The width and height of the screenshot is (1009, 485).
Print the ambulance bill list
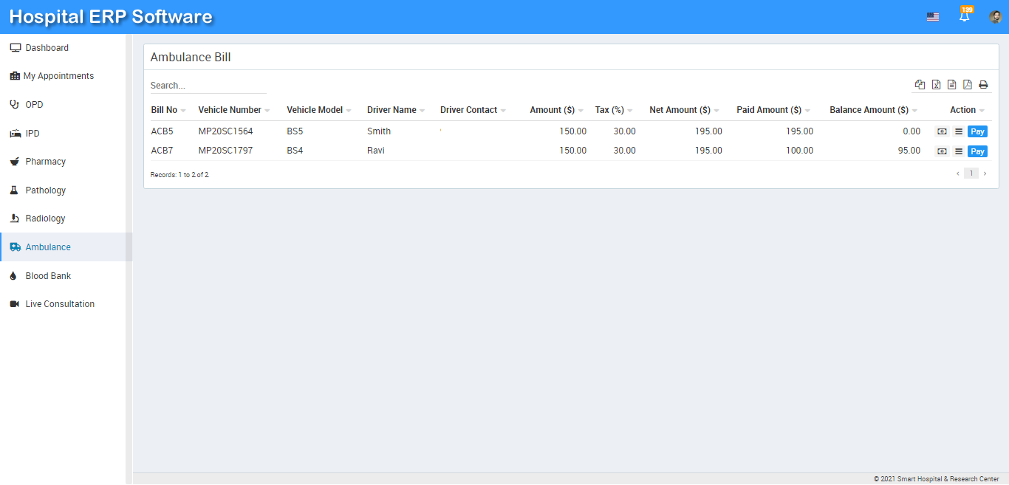[983, 85]
